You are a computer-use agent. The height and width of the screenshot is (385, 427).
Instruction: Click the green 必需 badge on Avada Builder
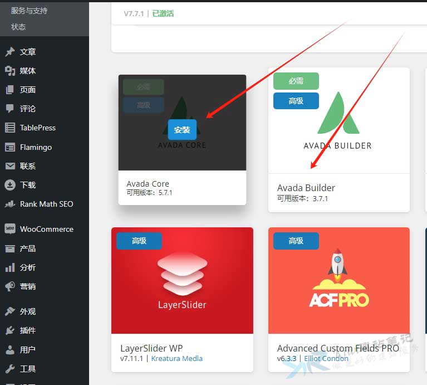pyautogui.click(x=296, y=81)
